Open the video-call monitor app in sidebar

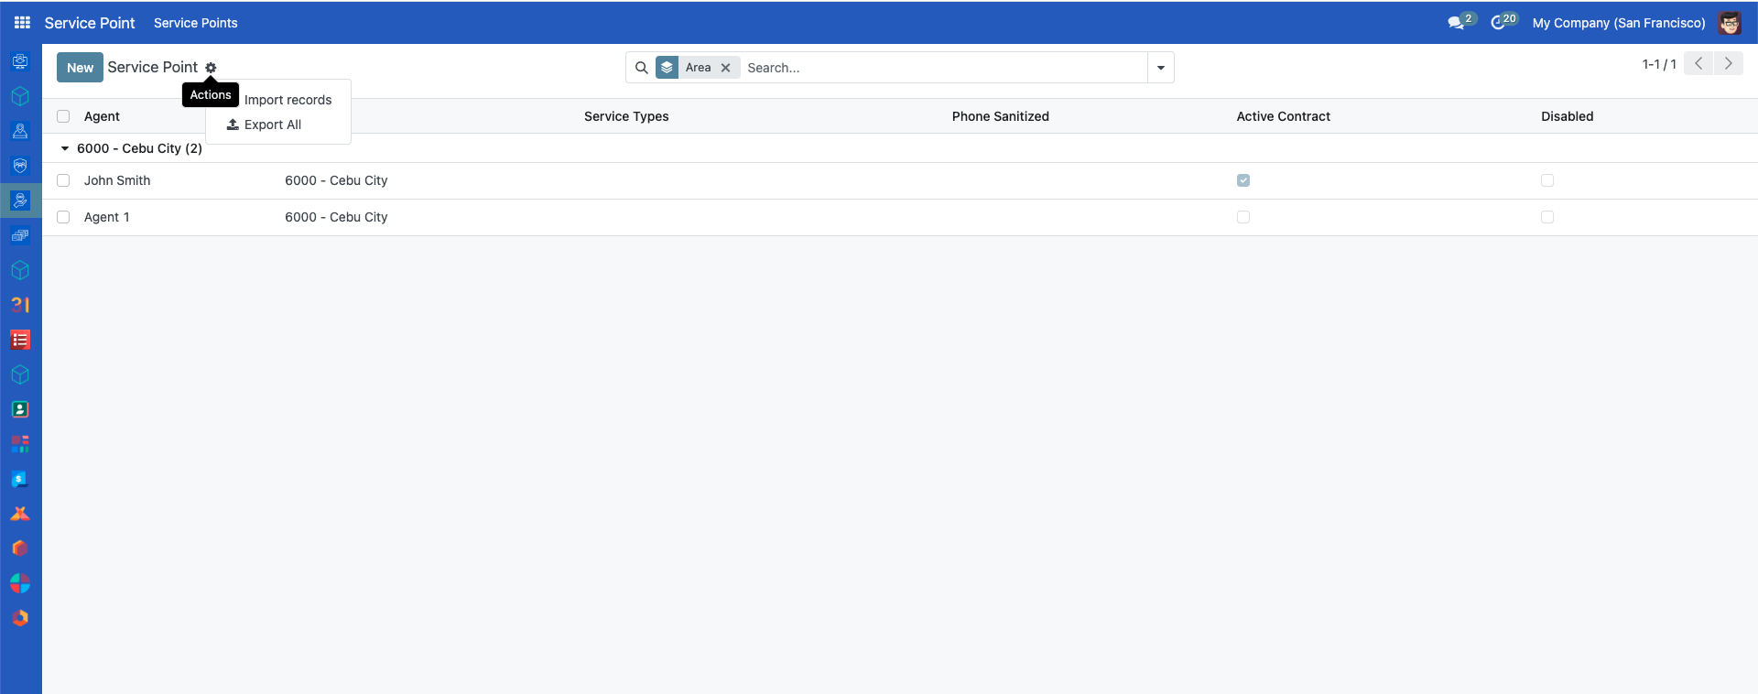point(20,61)
